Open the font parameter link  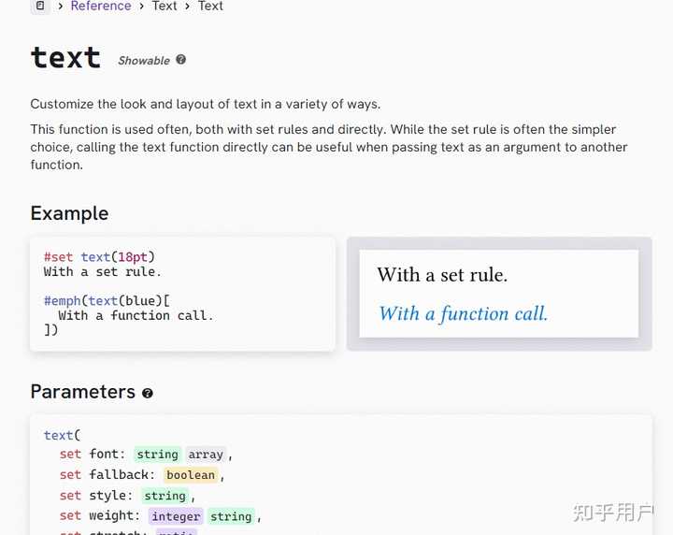pos(105,455)
